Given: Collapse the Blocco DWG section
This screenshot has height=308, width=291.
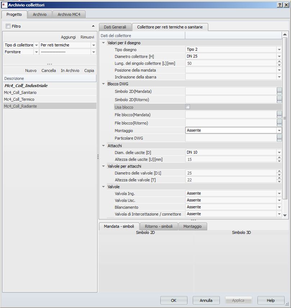Looking at the screenshot, I should coord(103,84).
